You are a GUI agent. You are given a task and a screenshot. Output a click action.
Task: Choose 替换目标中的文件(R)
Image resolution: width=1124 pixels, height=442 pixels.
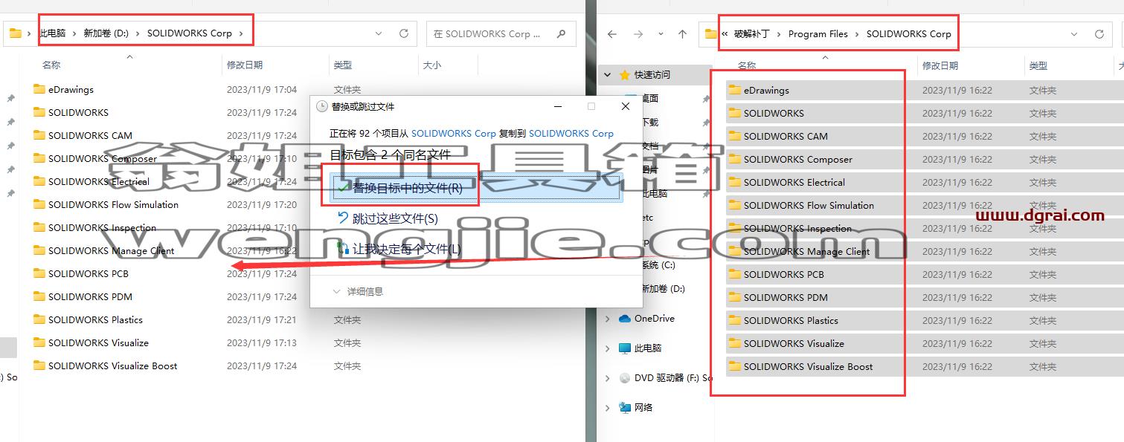(475, 189)
